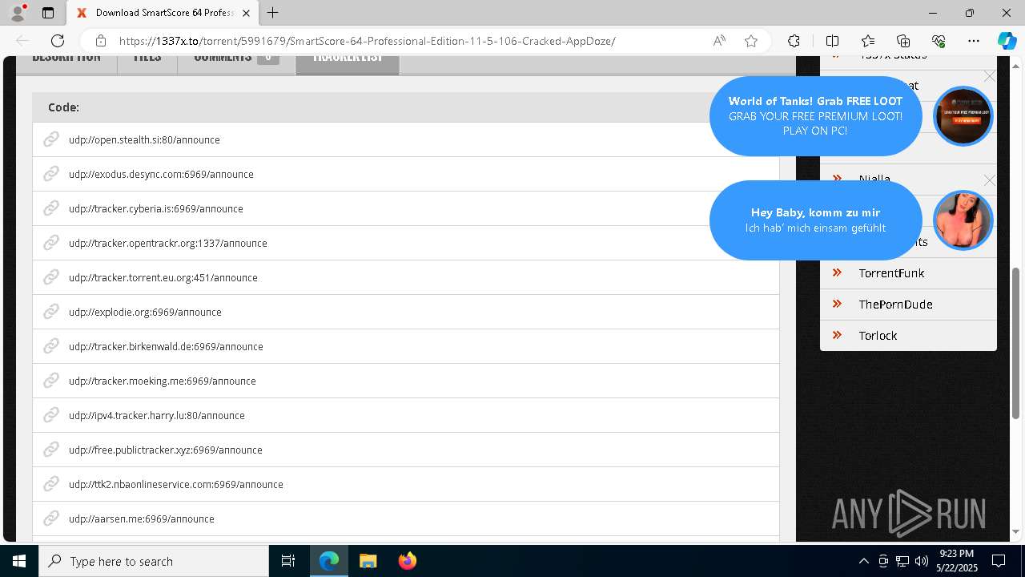Image resolution: width=1025 pixels, height=577 pixels.
Task: Open tab actions menu icon
Action: [x=48, y=13]
